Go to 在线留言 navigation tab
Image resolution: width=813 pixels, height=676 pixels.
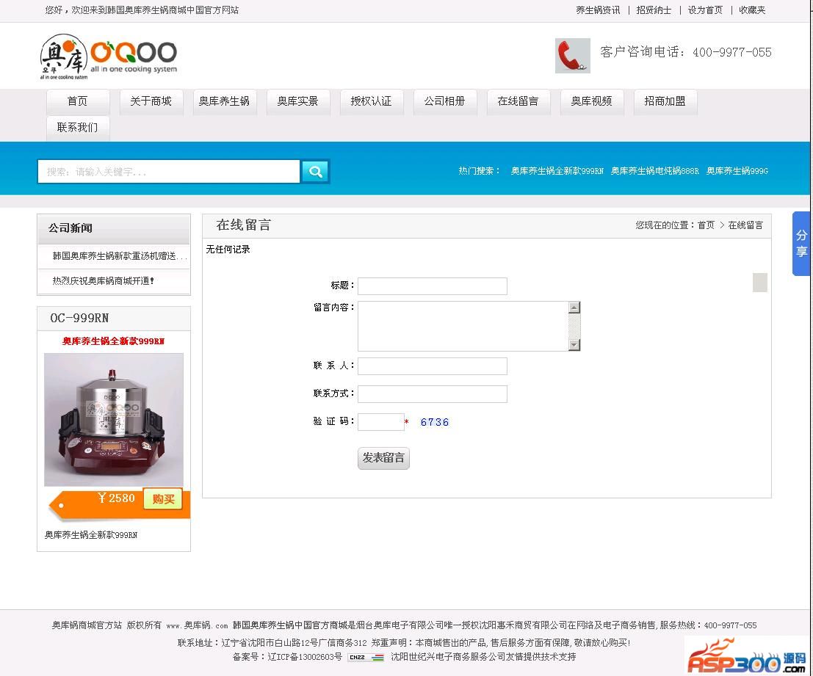coord(518,101)
